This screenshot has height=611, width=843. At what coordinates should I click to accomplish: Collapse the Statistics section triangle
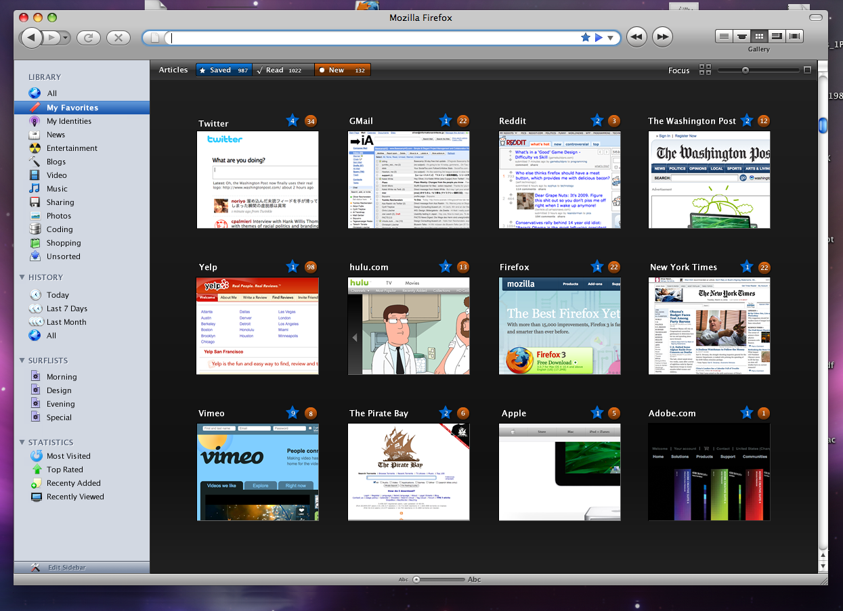[x=22, y=442]
